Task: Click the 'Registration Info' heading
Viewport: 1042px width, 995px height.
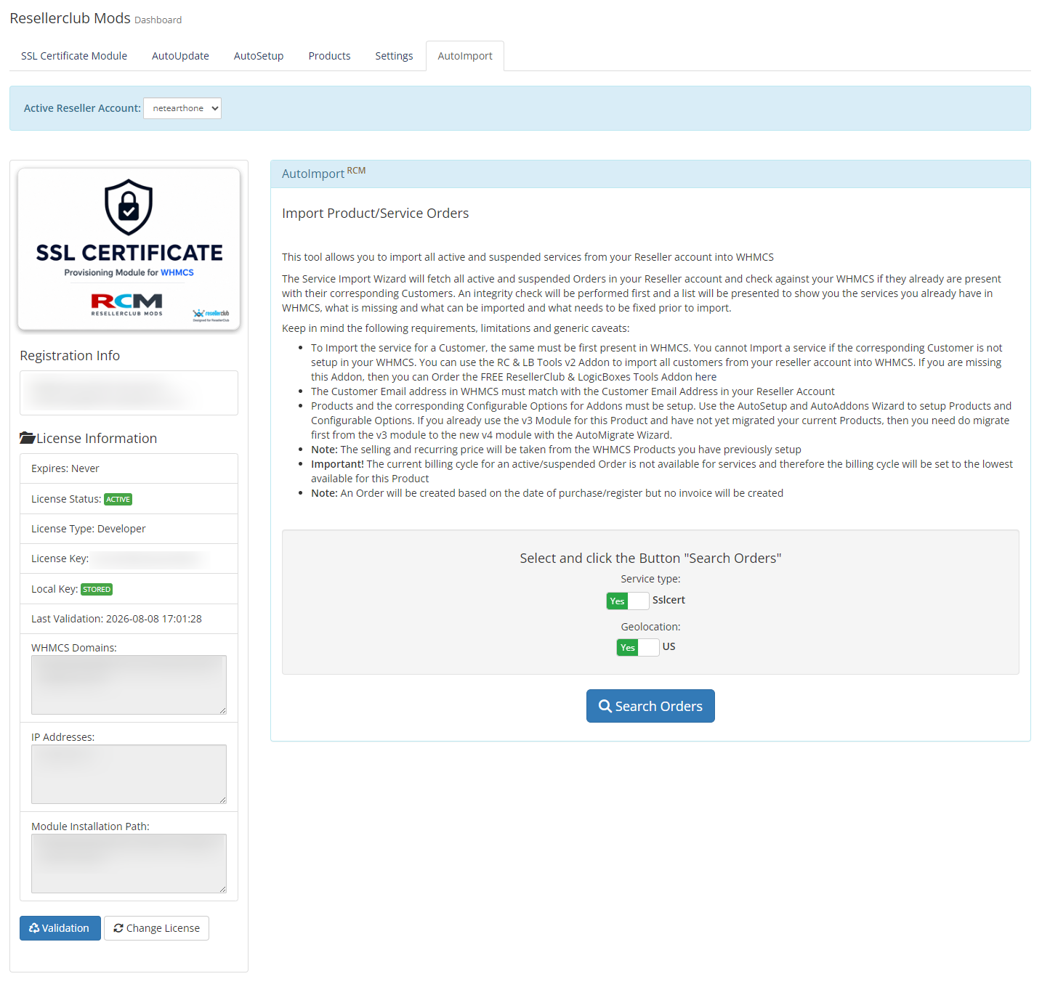Action: pyautogui.click(x=70, y=355)
